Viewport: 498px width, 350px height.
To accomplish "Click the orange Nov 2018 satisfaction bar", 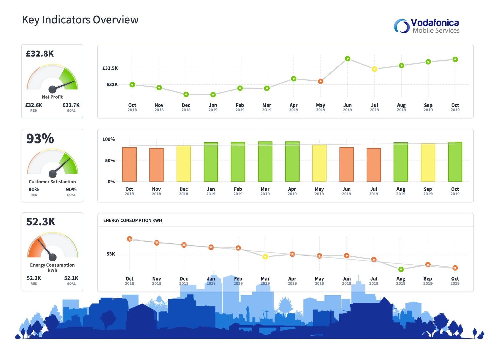I will coord(157,165).
